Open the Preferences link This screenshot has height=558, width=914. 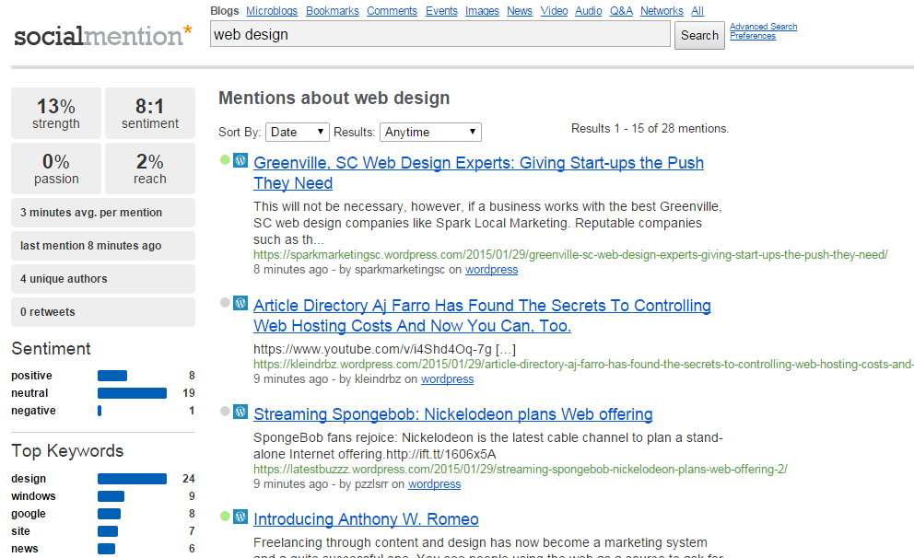point(753,36)
